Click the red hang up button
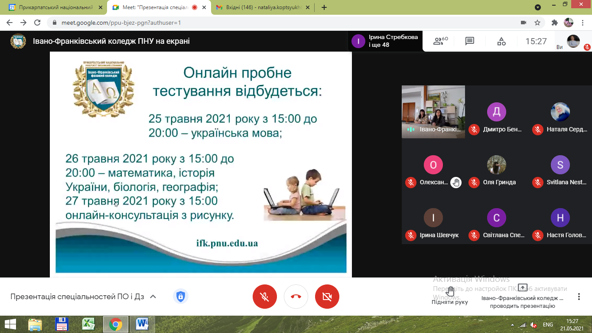The image size is (592, 333). point(296,297)
